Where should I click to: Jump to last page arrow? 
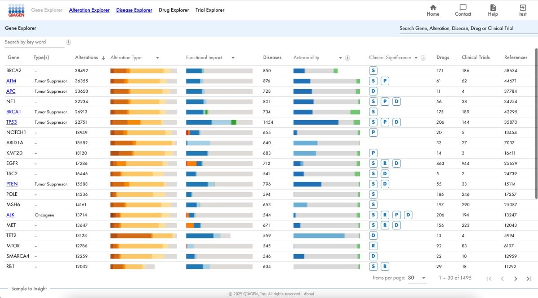click(529, 279)
